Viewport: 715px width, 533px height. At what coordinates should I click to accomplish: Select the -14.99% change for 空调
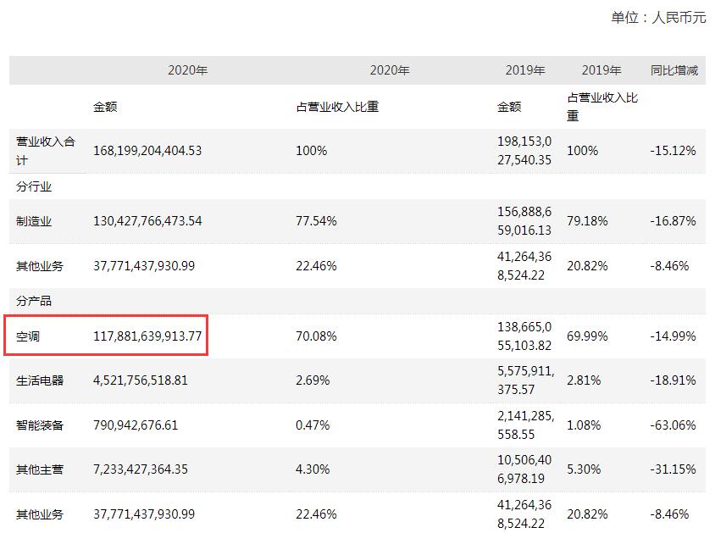click(x=673, y=336)
